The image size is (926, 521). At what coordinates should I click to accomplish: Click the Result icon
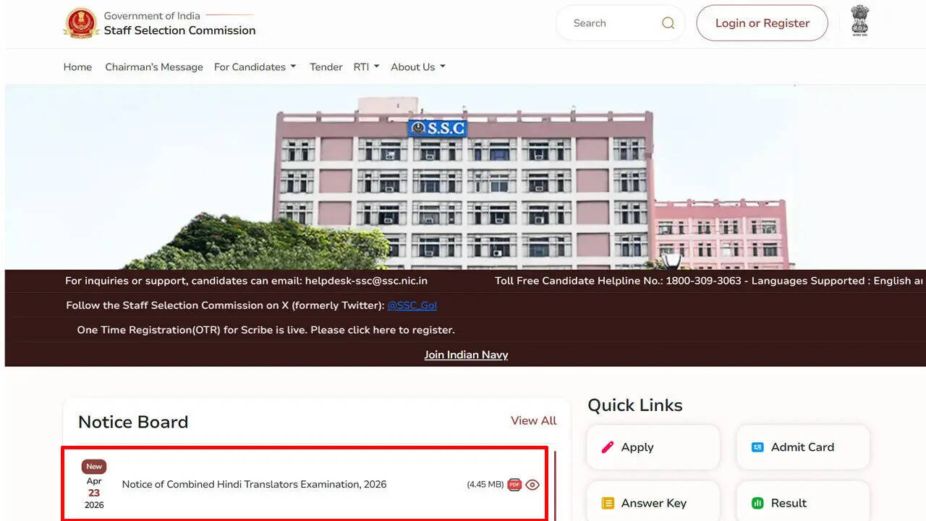757,502
